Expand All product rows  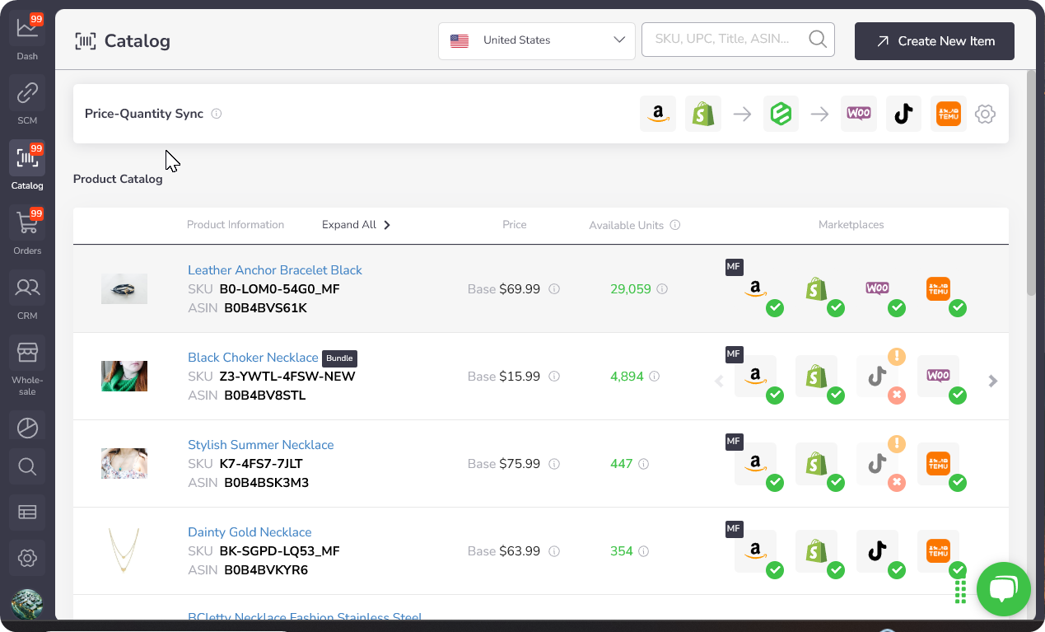click(x=356, y=225)
